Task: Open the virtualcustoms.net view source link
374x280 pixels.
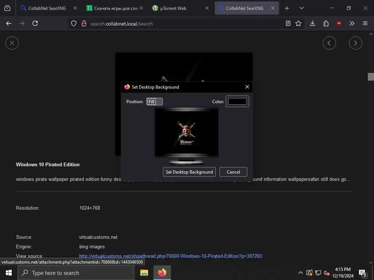Action: 171,256
